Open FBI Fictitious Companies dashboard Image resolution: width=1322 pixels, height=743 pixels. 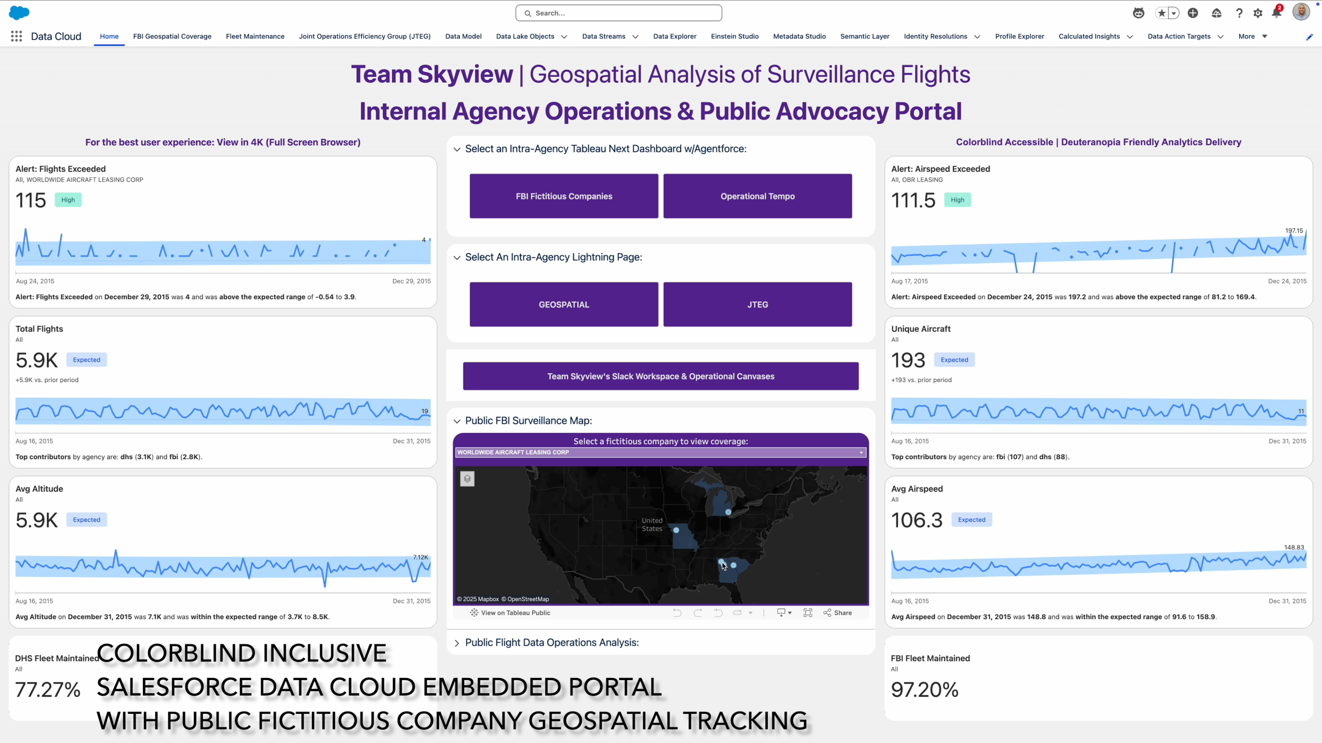(563, 196)
